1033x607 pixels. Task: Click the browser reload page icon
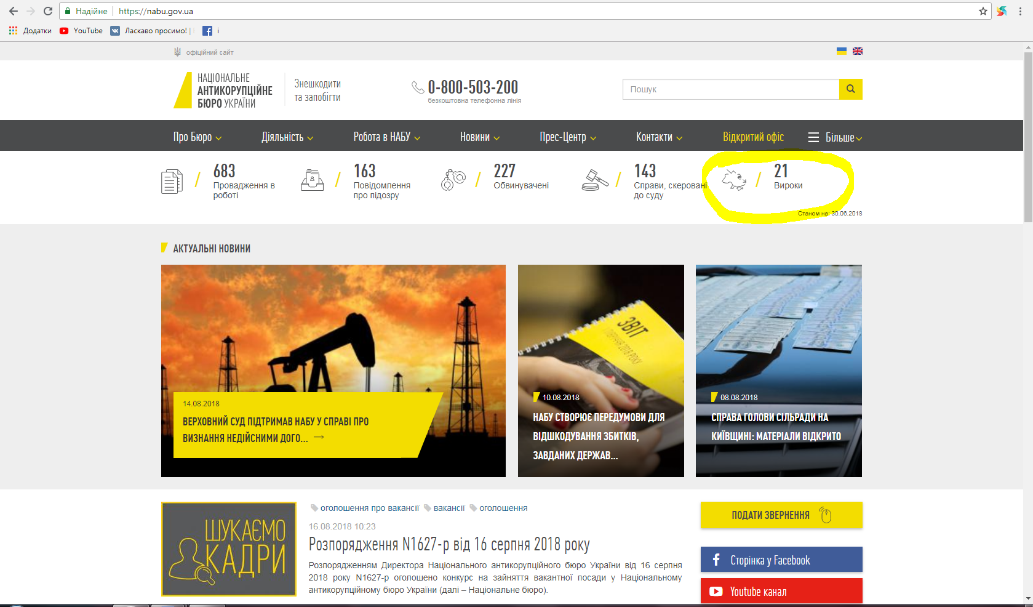[x=48, y=11]
